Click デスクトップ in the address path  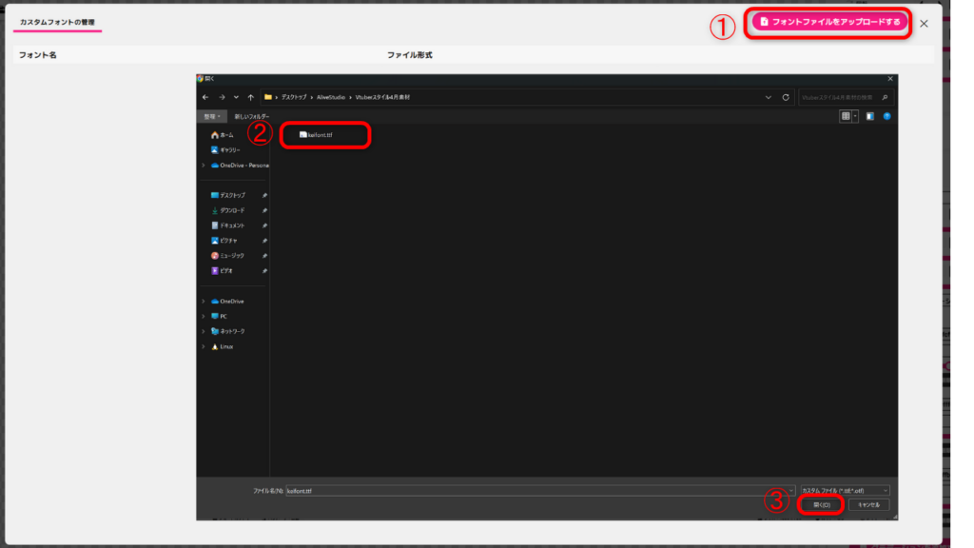coord(294,97)
